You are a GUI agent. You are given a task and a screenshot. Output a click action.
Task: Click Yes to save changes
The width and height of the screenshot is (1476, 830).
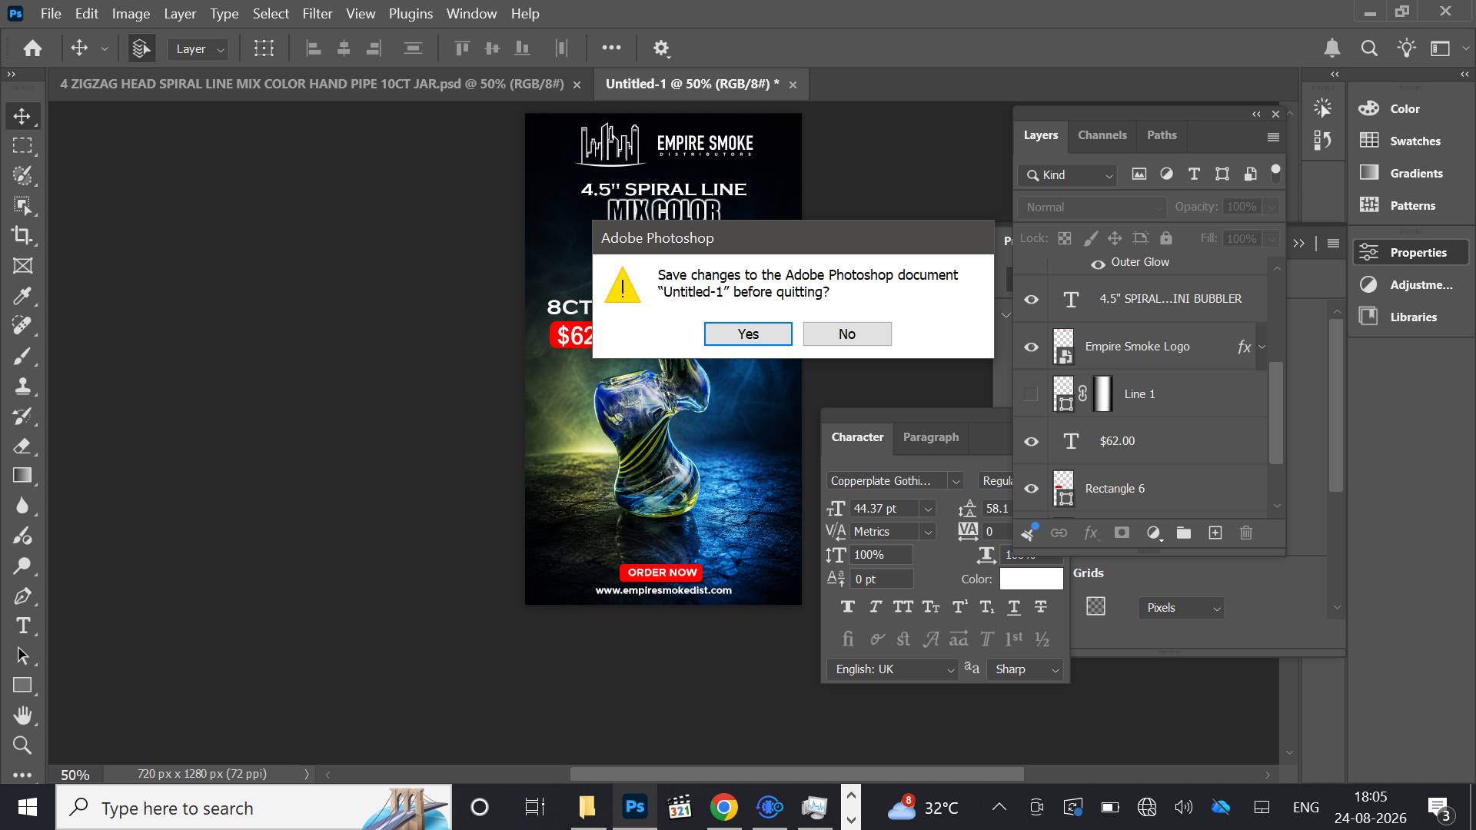(748, 334)
